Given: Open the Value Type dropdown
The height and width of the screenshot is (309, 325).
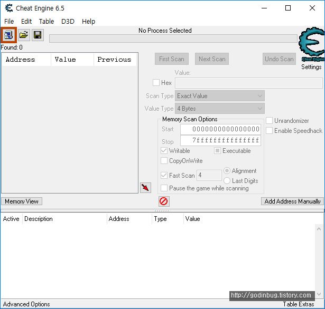Looking at the screenshot, I should 220,109.
